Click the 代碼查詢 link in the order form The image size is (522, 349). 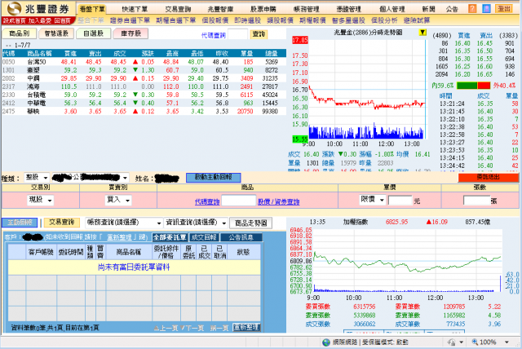(207, 201)
